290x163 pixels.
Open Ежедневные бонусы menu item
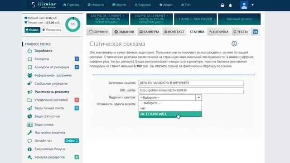(50, 149)
